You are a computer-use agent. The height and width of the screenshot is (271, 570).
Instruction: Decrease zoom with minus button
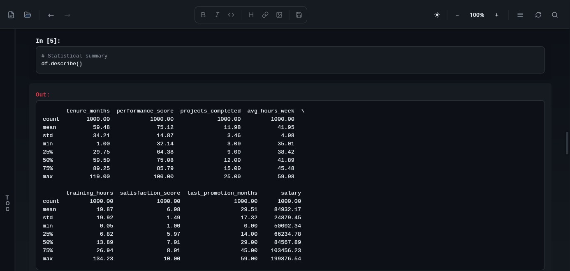click(457, 15)
